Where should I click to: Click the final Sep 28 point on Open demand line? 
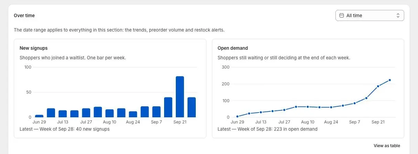(x=390, y=80)
